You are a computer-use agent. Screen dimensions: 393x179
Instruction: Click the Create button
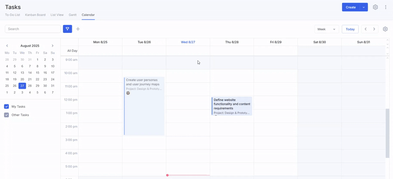(351, 7)
